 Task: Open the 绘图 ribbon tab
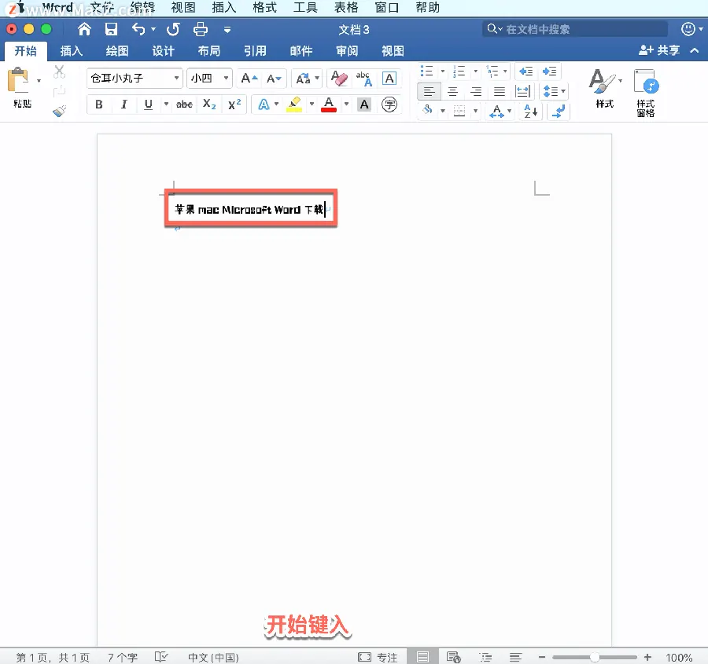point(117,51)
